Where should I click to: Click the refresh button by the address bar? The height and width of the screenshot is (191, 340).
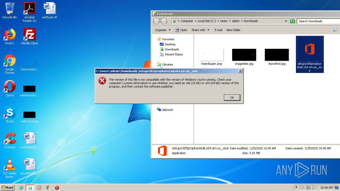point(292,21)
